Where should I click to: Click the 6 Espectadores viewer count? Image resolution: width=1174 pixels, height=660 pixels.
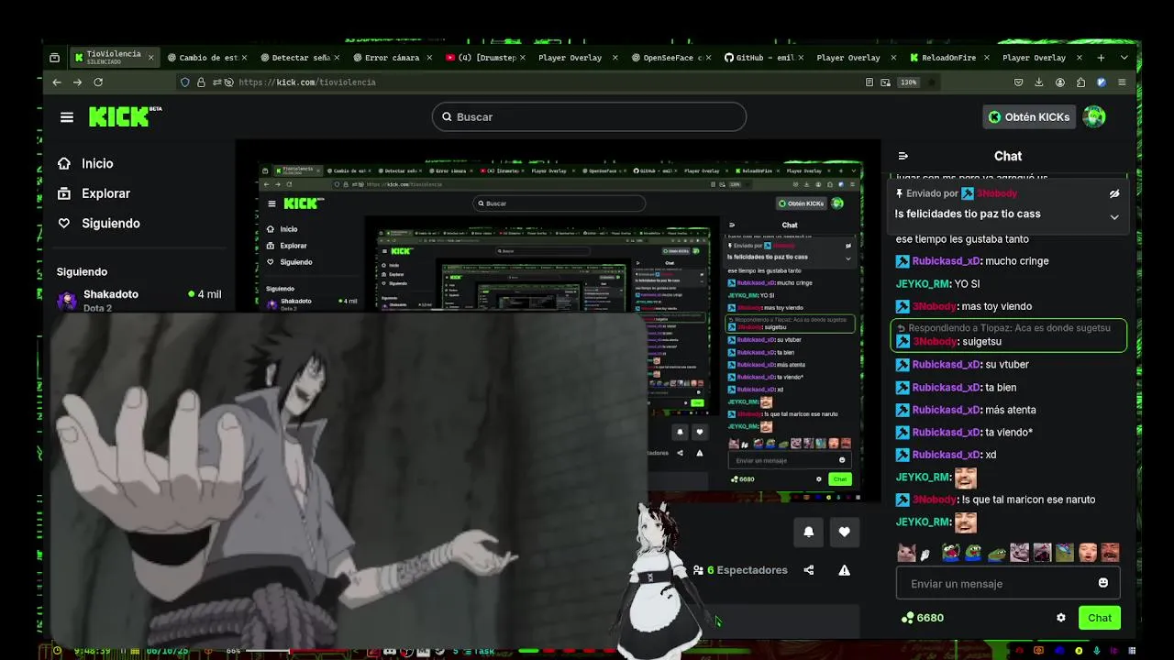[740, 570]
